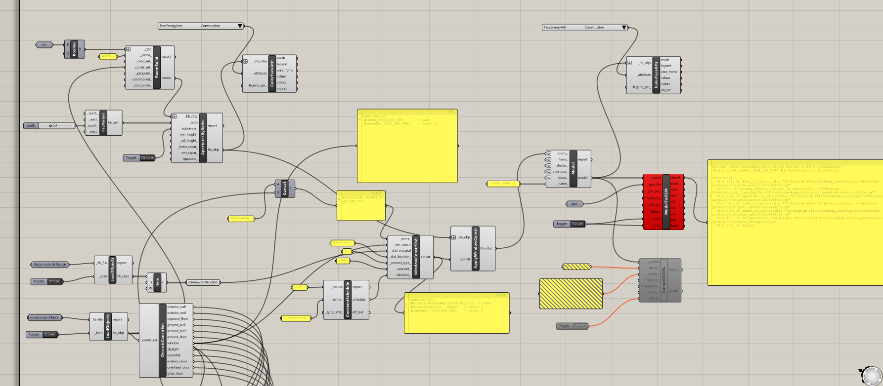Click the Room1 name panel
The height and width of the screenshot is (386, 883).
pyautogui.click(x=107, y=56)
